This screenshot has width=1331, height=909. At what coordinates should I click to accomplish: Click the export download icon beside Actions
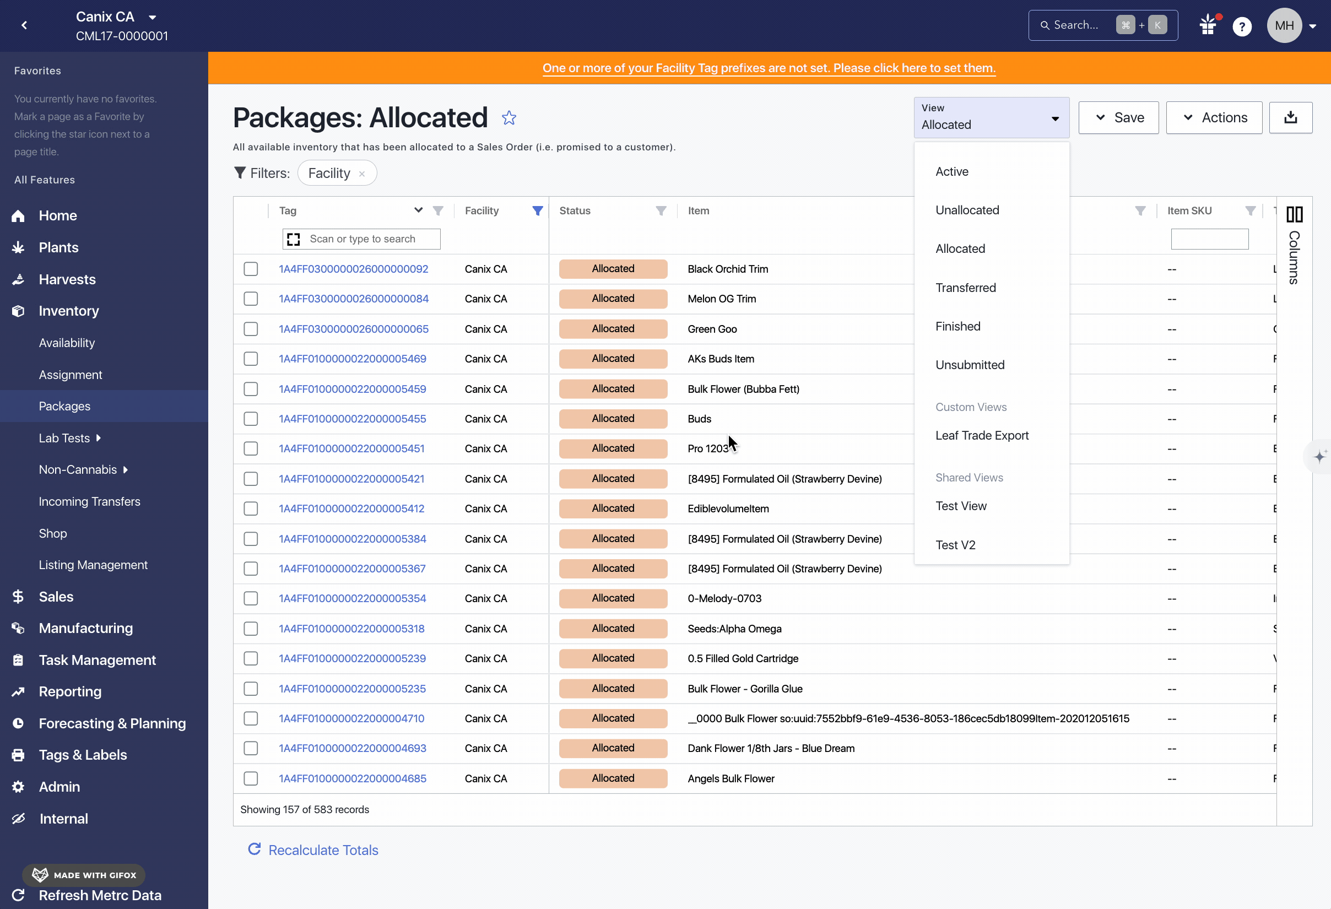1290,117
